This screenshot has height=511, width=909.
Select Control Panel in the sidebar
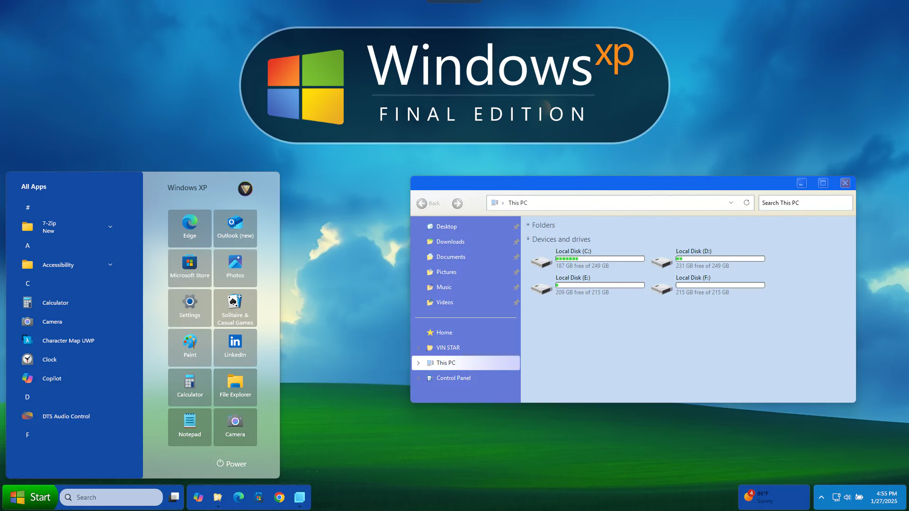click(x=453, y=378)
